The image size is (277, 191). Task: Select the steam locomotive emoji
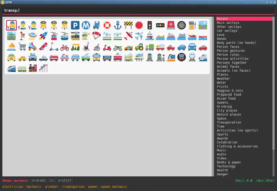33,68
